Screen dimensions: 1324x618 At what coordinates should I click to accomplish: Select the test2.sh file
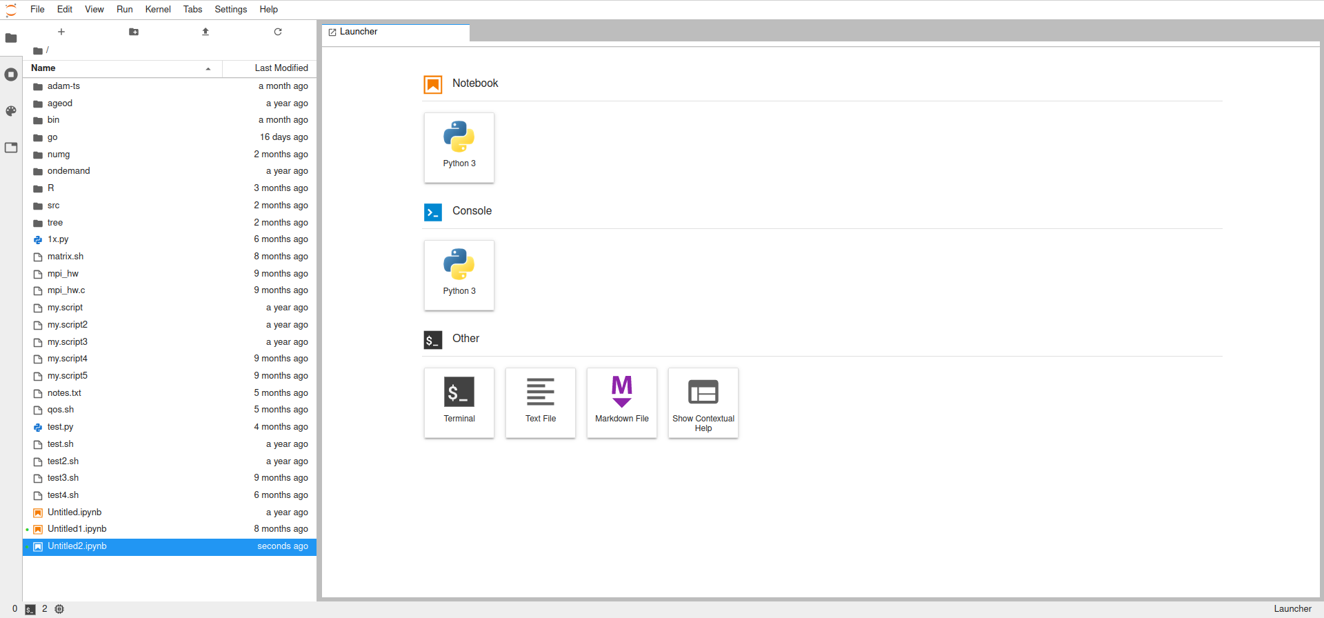[170, 461]
